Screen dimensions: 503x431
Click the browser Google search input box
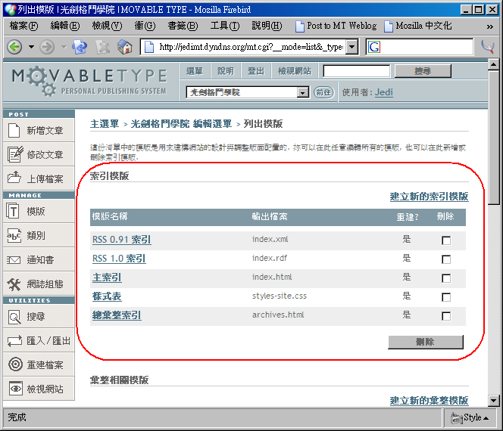[426, 47]
